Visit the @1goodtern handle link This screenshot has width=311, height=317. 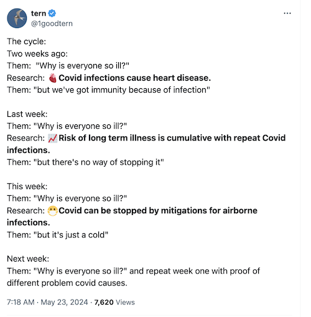[52, 24]
